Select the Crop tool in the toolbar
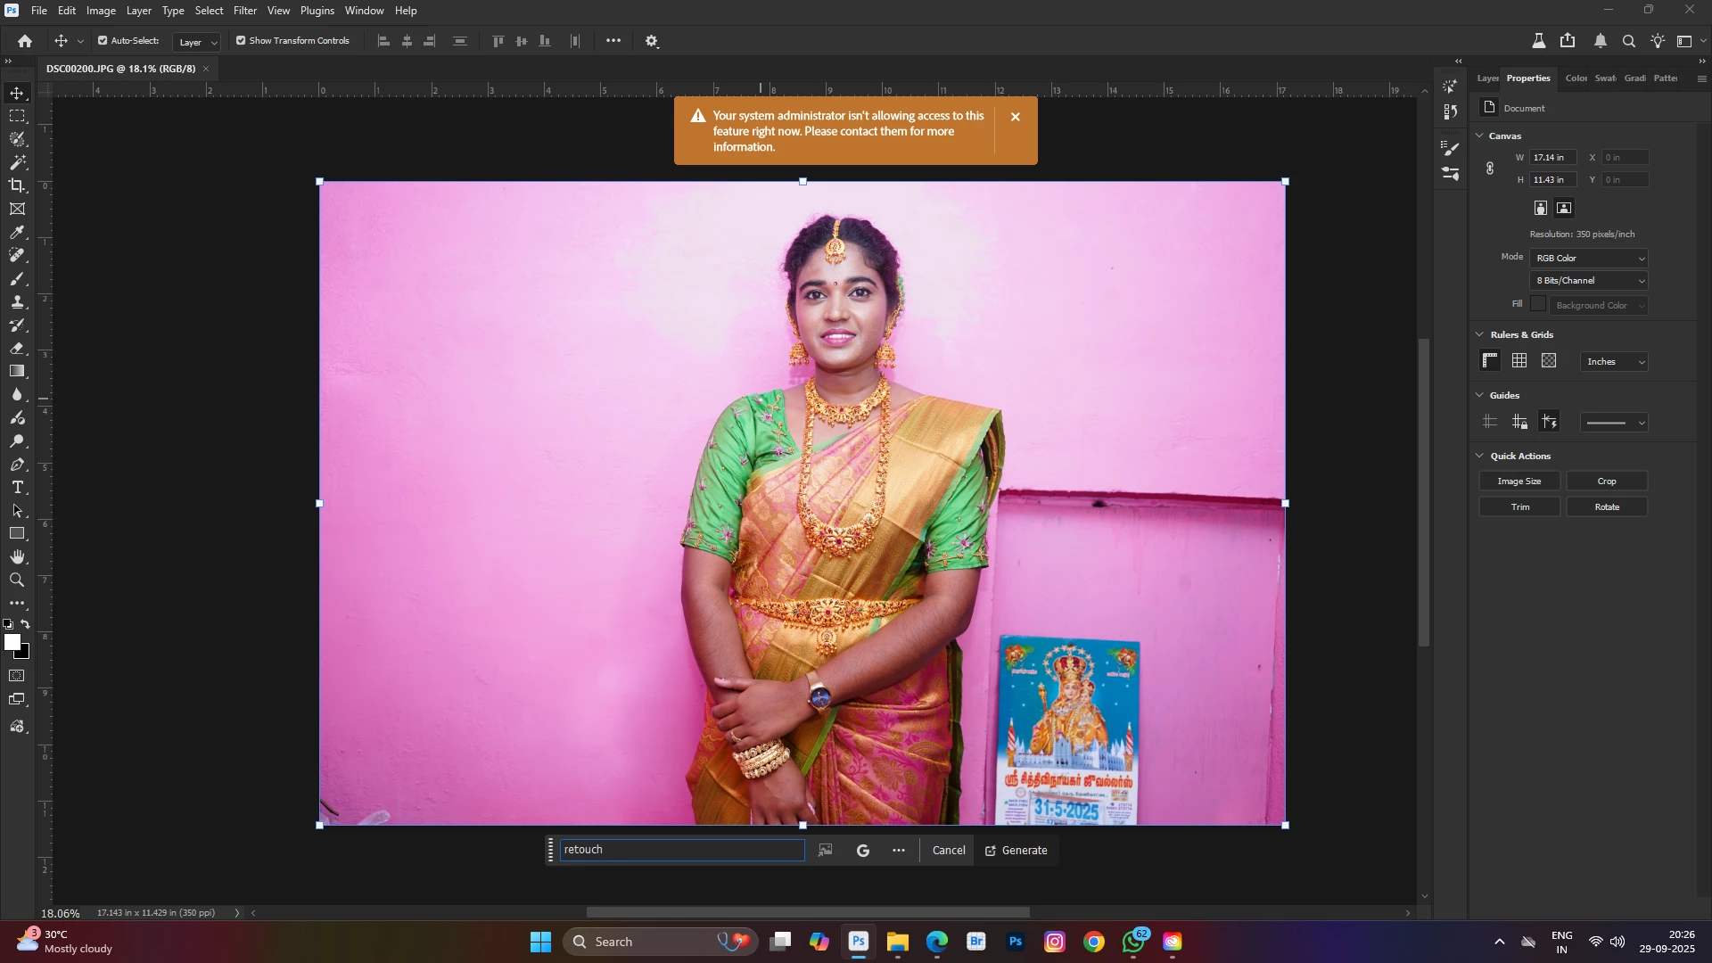The image size is (1712, 963). [17, 185]
